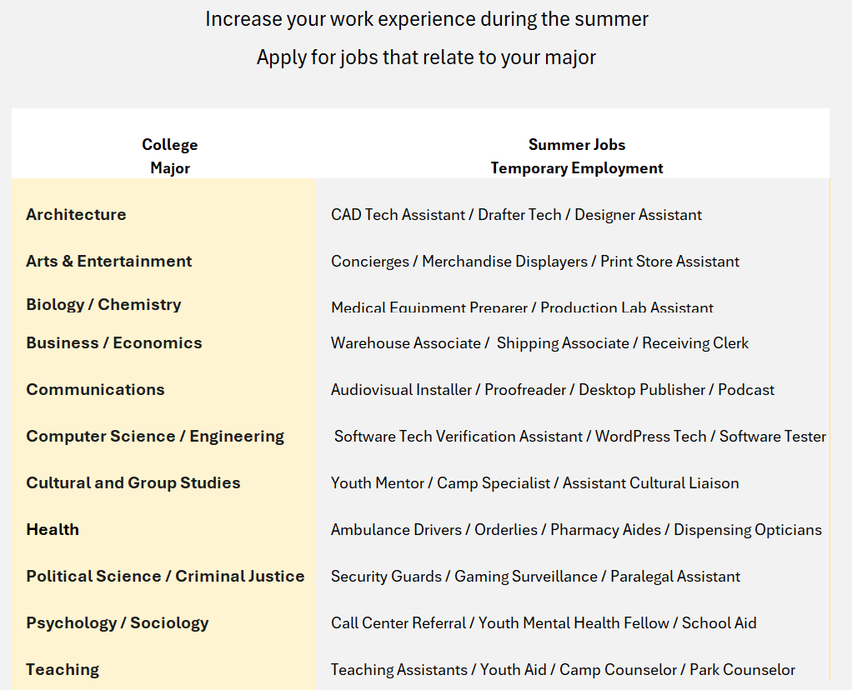852x690 pixels.
Task: Select the Communications major cell
Action: click(x=95, y=390)
